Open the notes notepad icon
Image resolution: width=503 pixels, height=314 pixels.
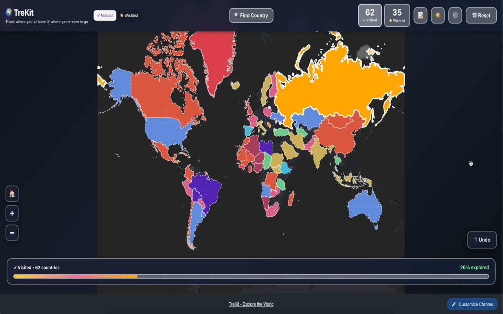point(420,16)
